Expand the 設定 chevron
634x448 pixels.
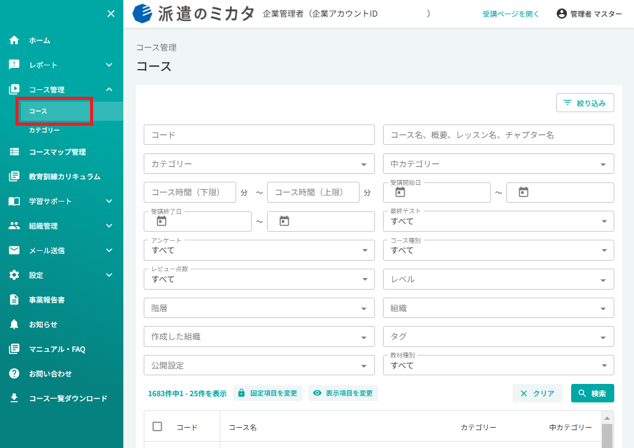109,275
